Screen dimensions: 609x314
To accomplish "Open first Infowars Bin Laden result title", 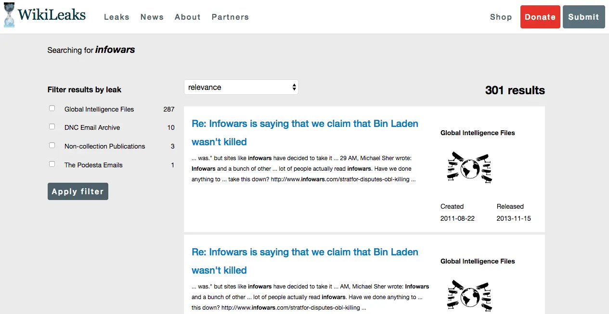I will point(305,124).
